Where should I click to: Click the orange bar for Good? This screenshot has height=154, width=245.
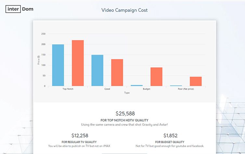117,72
